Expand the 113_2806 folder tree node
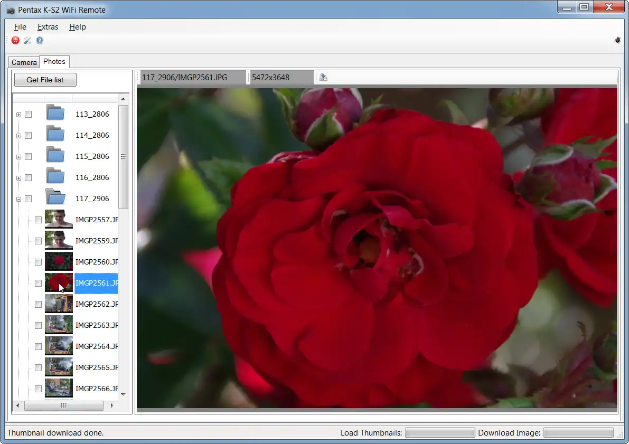Image resolution: width=629 pixels, height=444 pixels. 19,115
